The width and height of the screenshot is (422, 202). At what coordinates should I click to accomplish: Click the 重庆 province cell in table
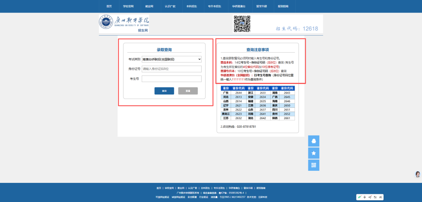(275, 105)
